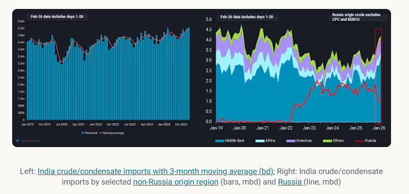
Task: Open India crude/condensate imports moving average link
Action: 155,171
